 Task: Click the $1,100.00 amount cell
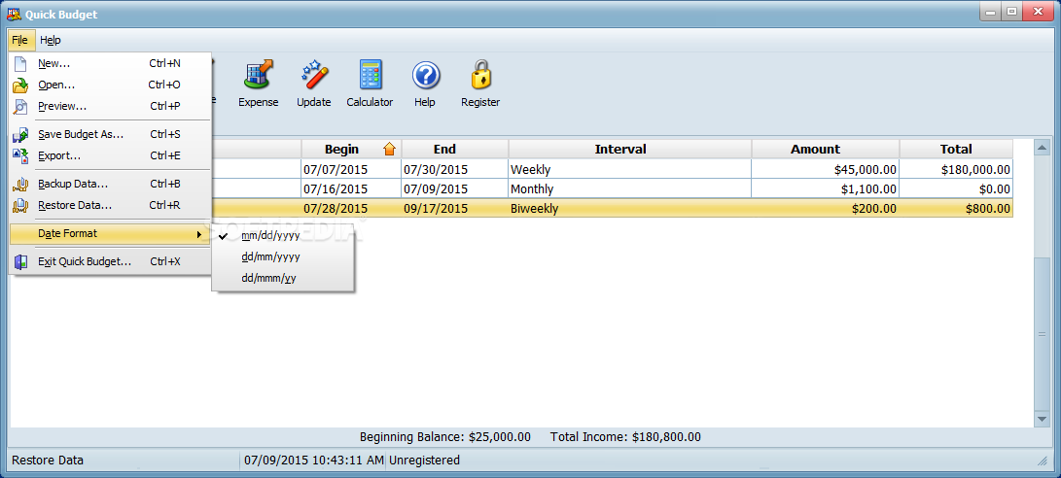(826, 189)
